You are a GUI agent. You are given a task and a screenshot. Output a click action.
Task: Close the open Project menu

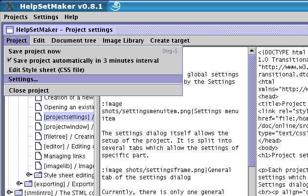click(17, 41)
